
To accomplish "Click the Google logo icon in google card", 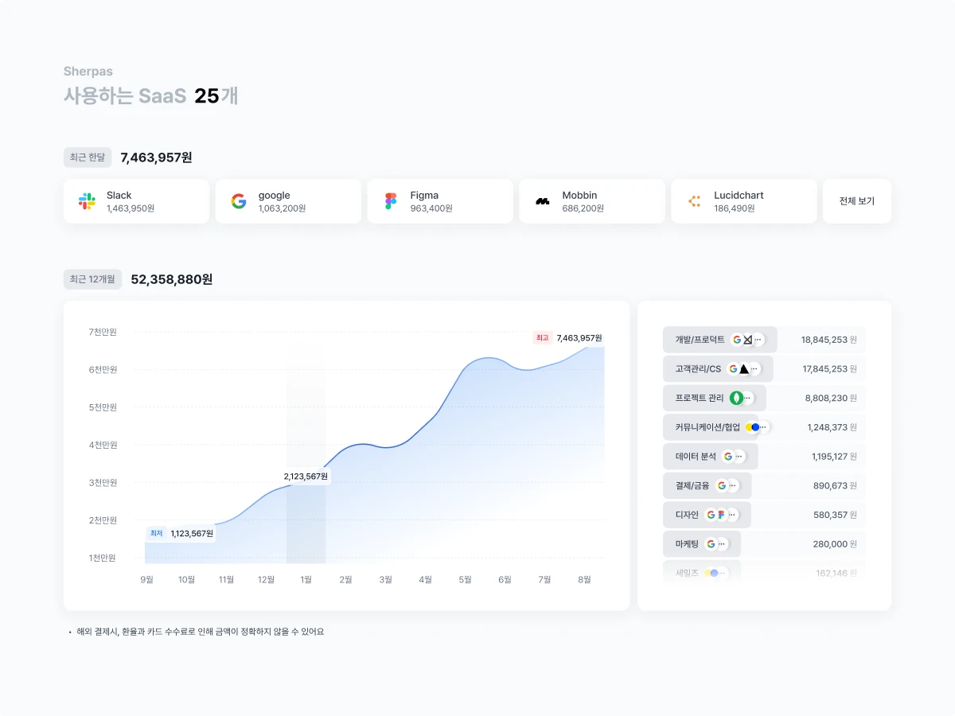I will point(239,201).
